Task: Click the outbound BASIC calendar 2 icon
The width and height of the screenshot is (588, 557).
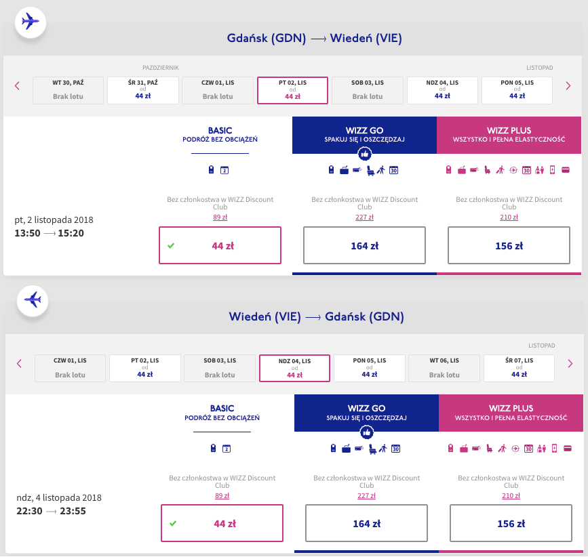Action: coord(224,171)
